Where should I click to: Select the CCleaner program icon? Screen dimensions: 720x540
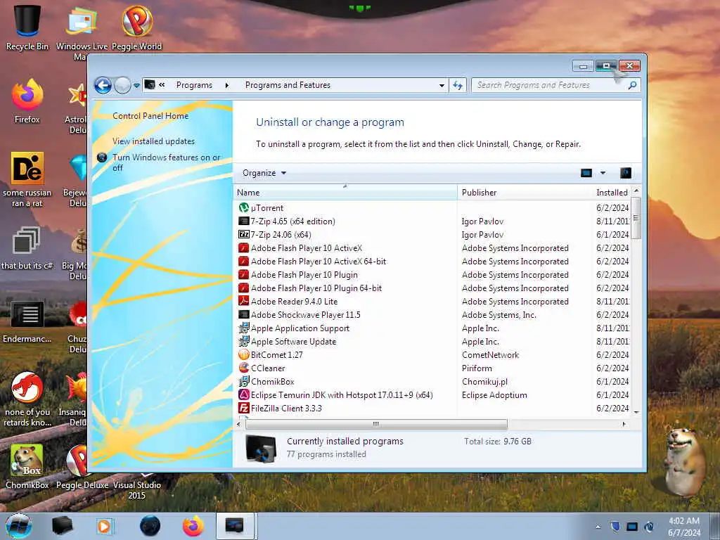[x=244, y=368]
